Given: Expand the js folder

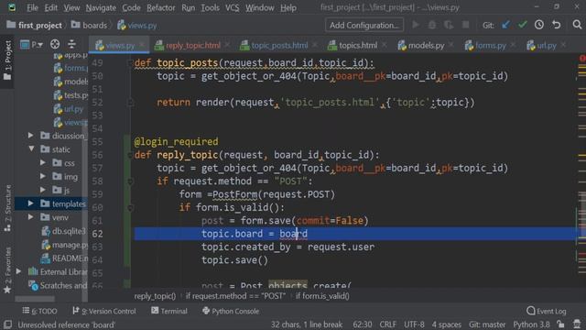Looking at the screenshot, I should point(43,190).
